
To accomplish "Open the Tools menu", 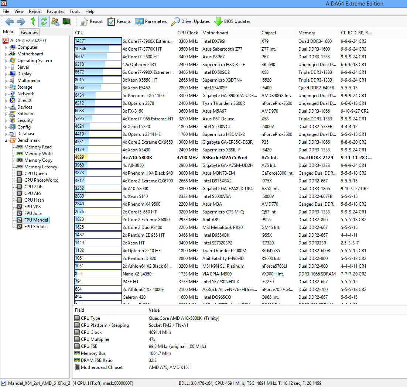I will pos(75,11).
